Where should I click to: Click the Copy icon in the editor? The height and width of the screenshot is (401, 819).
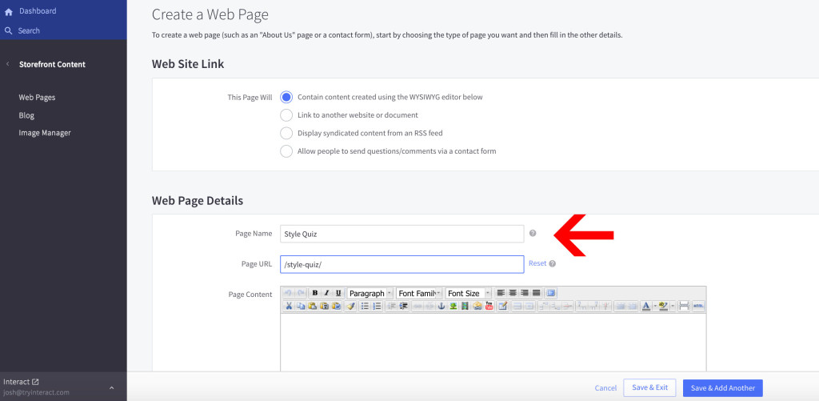[301, 307]
